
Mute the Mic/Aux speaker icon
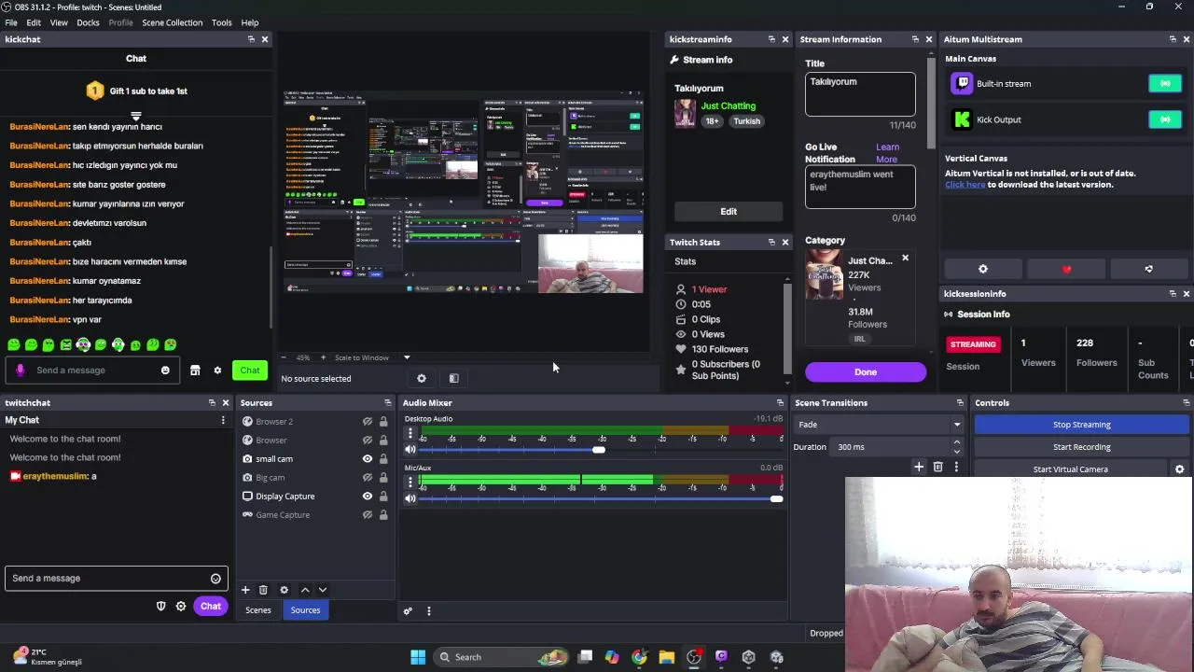click(x=410, y=498)
